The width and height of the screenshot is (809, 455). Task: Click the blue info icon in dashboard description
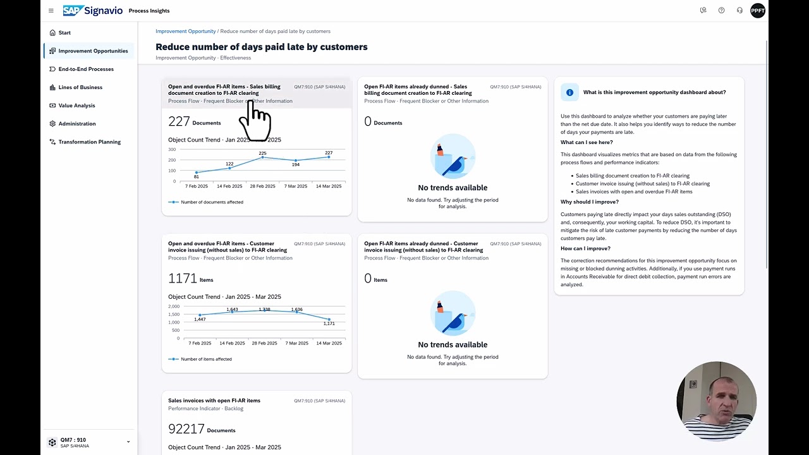[x=569, y=92]
